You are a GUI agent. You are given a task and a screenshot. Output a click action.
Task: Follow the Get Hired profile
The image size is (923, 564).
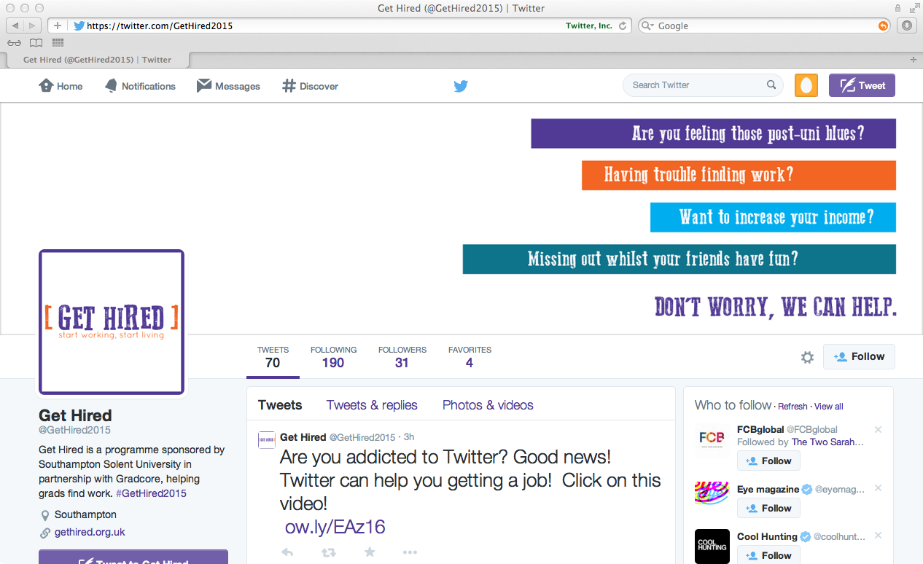click(x=859, y=356)
